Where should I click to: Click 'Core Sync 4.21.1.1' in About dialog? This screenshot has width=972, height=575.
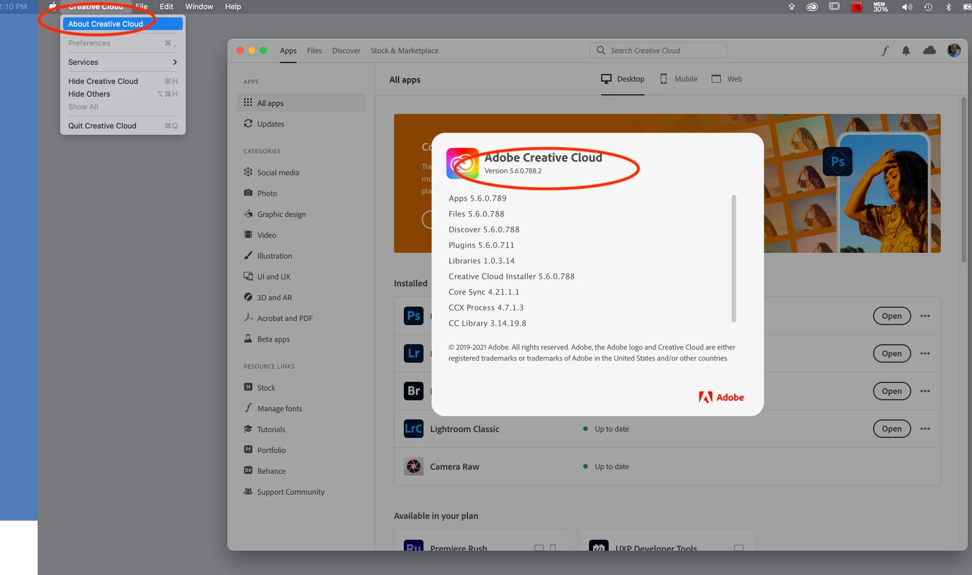[x=484, y=292]
